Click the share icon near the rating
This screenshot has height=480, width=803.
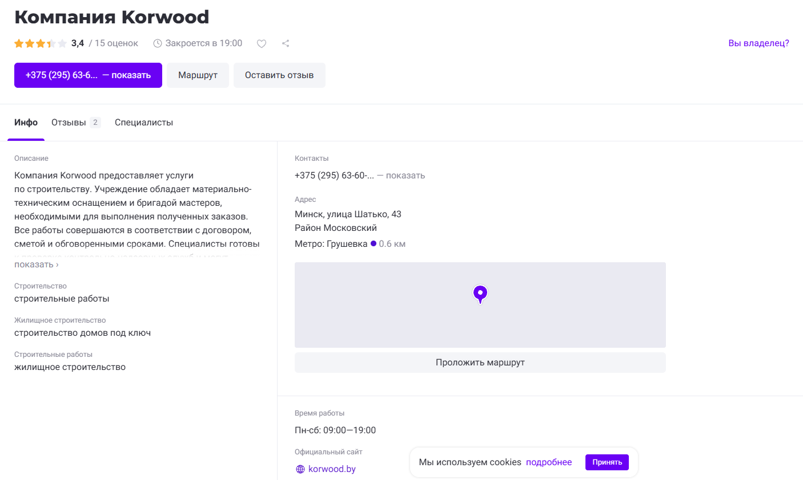click(x=286, y=43)
